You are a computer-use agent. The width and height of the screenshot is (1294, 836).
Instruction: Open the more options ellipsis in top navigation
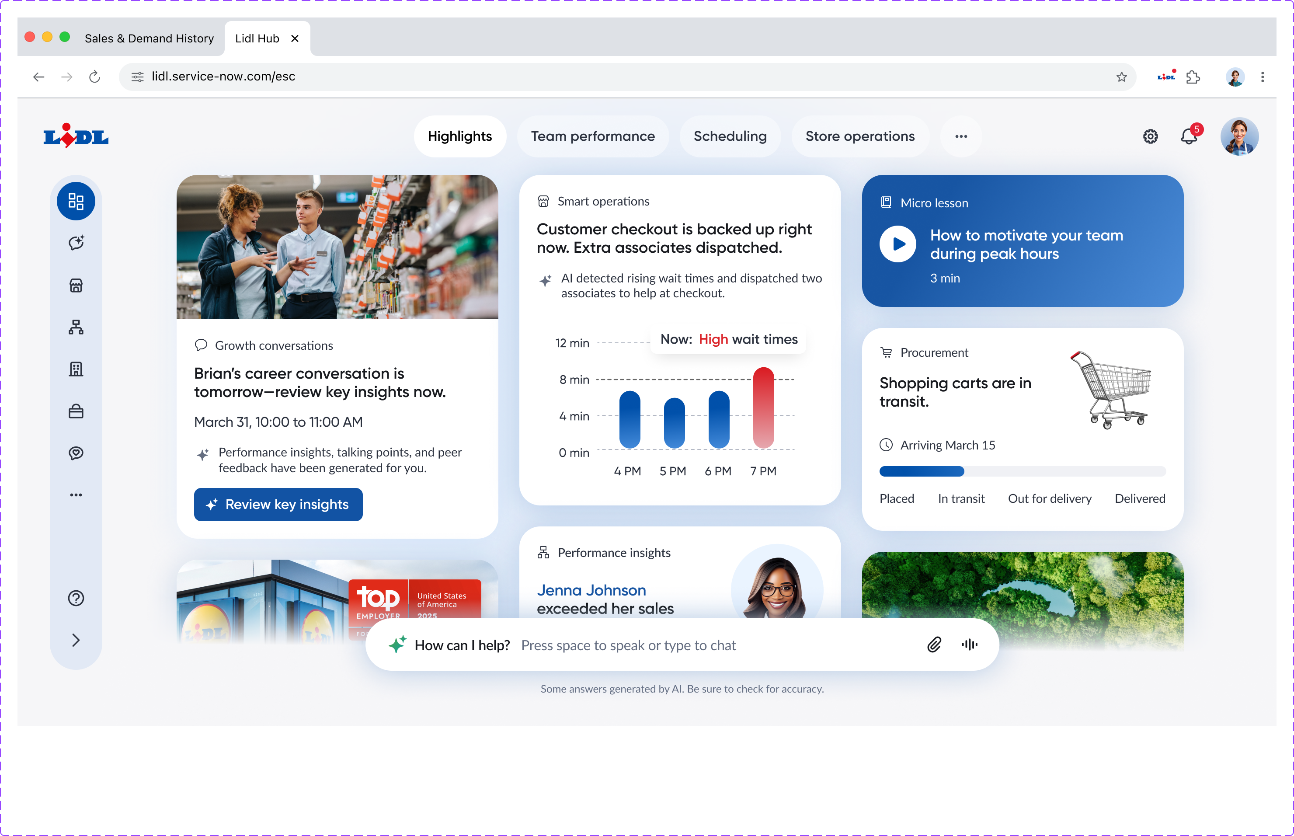(961, 136)
